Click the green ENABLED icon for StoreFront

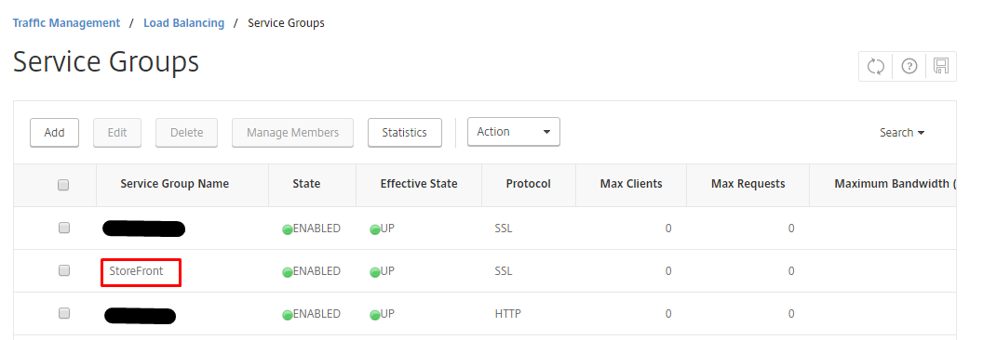[x=288, y=272]
